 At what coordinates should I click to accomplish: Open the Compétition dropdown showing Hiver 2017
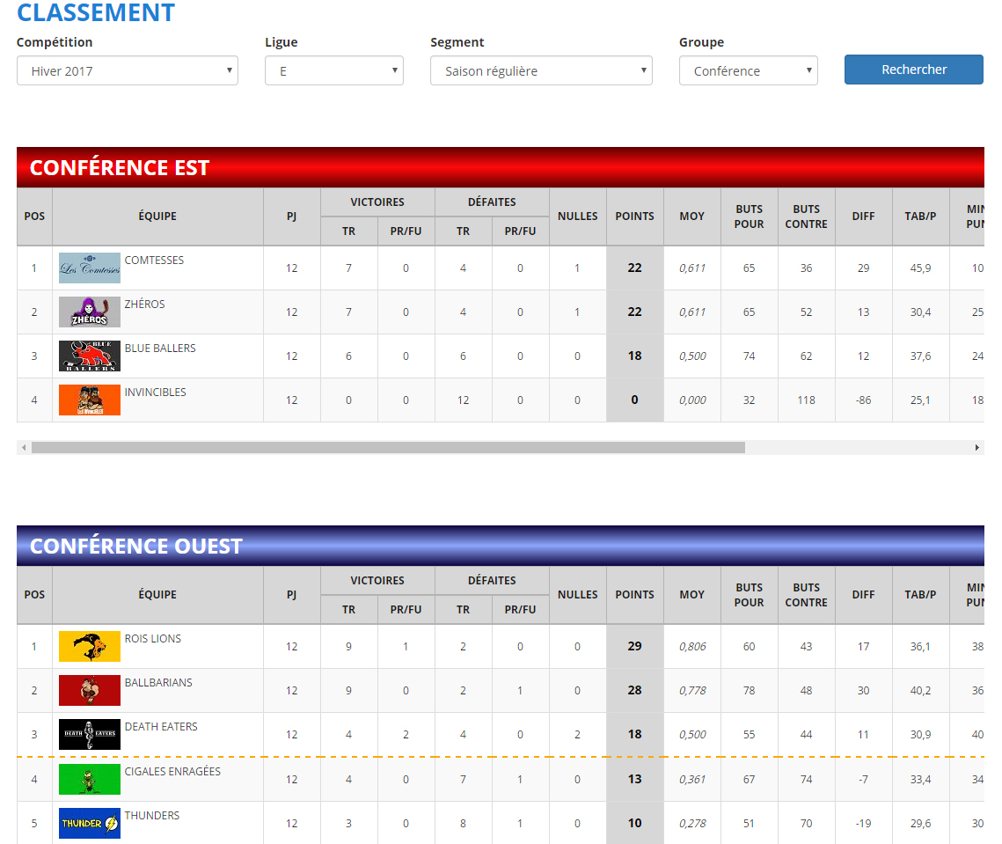[x=128, y=71]
